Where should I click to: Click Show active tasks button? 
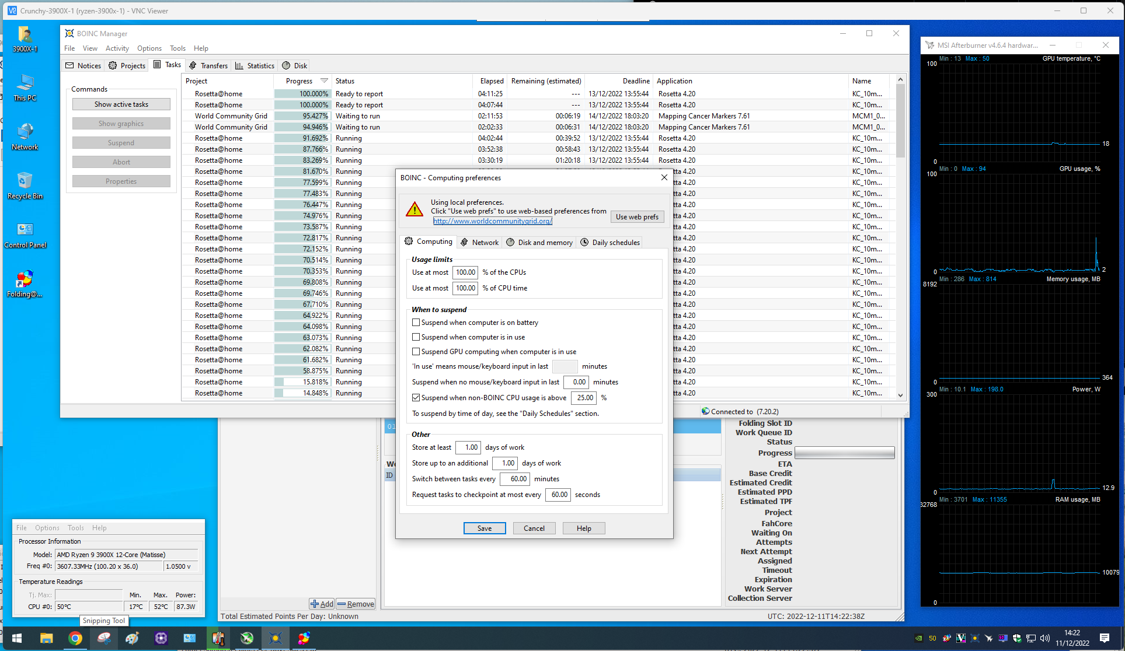click(x=121, y=104)
